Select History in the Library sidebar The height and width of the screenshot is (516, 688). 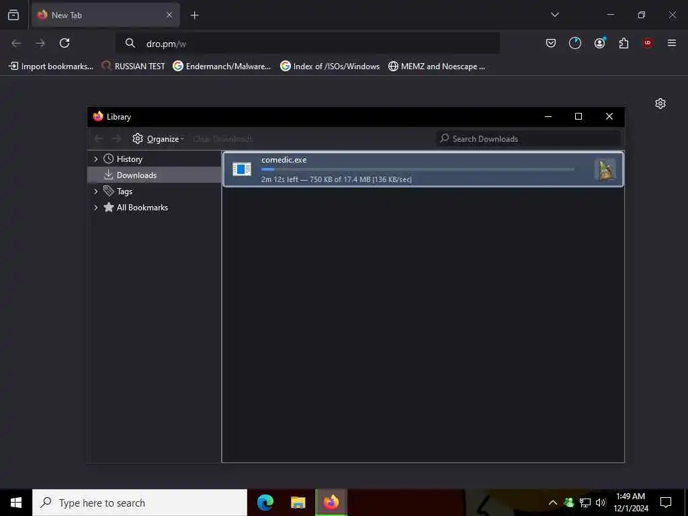coord(130,159)
